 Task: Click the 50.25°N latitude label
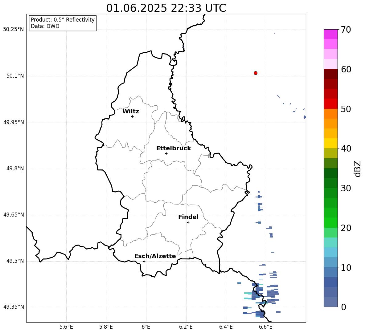click(14, 30)
